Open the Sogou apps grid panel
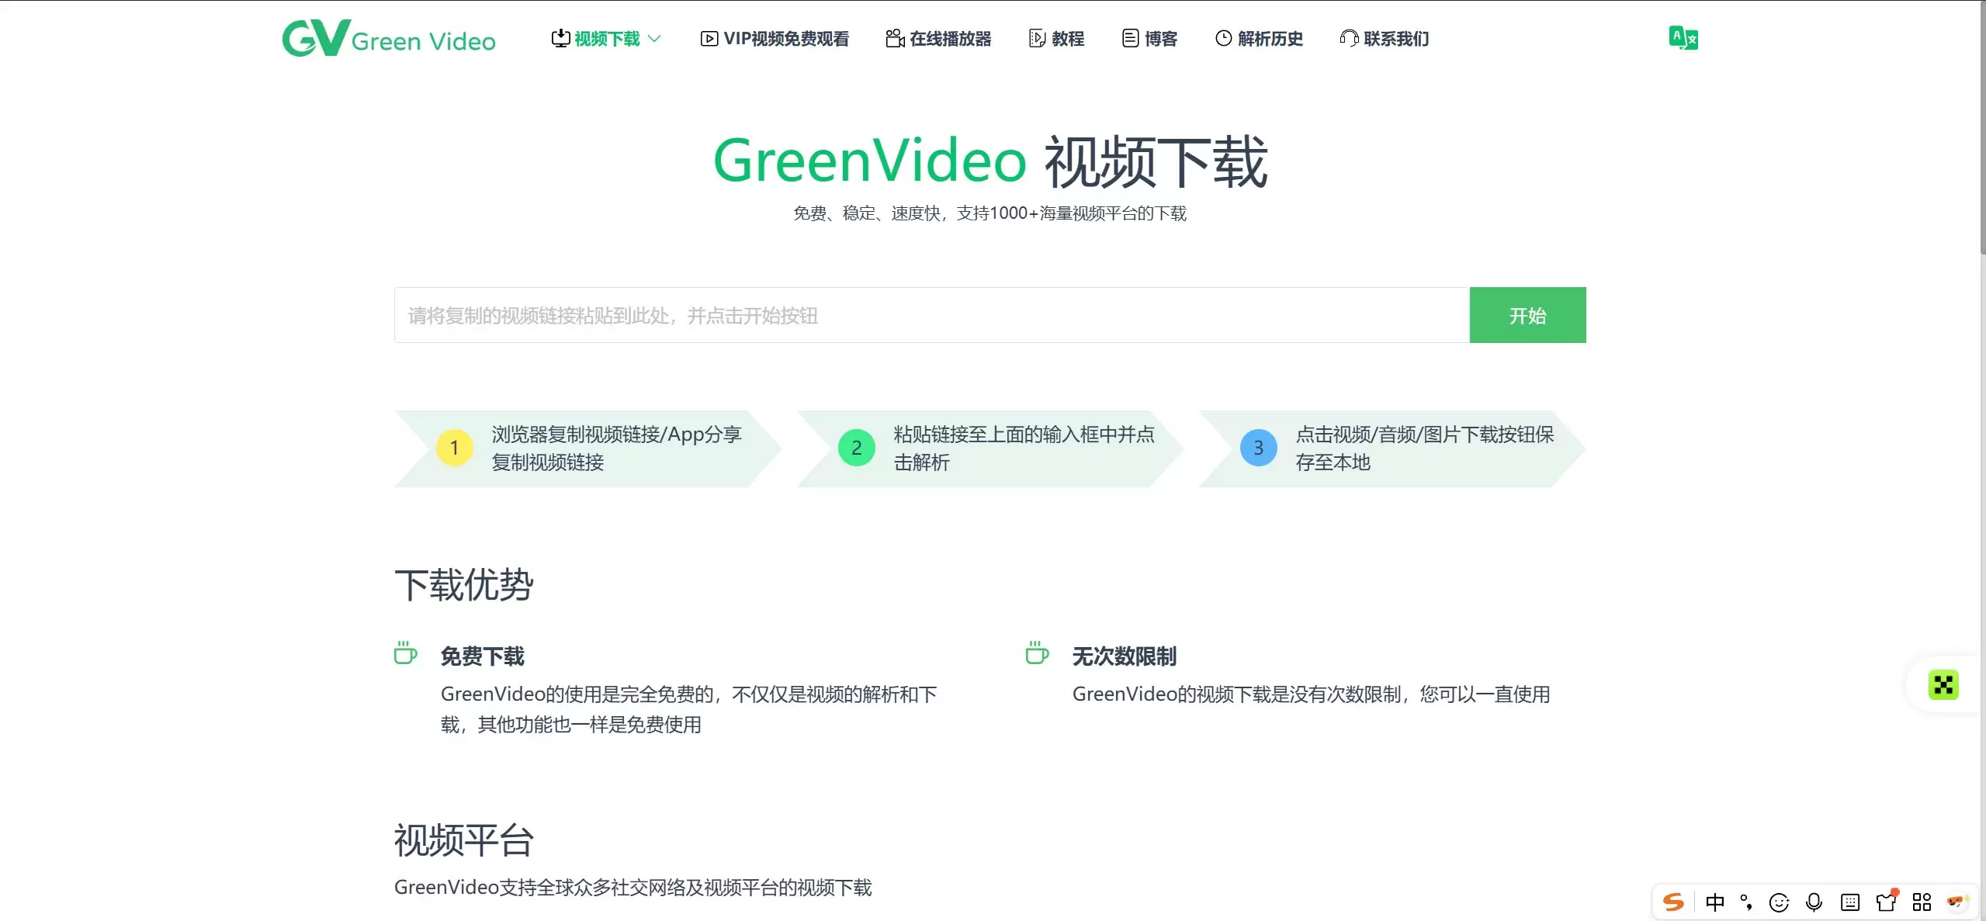 click(x=1922, y=902)
